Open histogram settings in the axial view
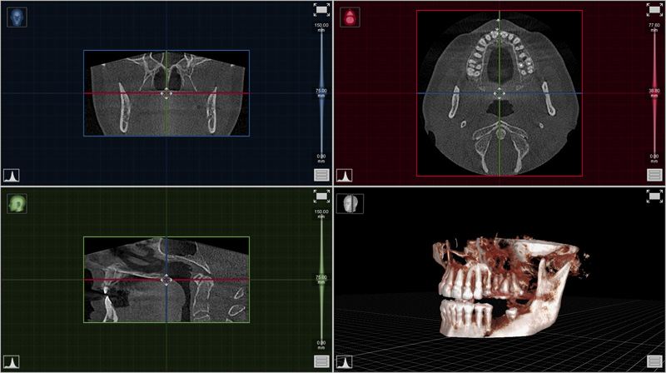This screenshot has height=373, width=666. coord(345,176)
